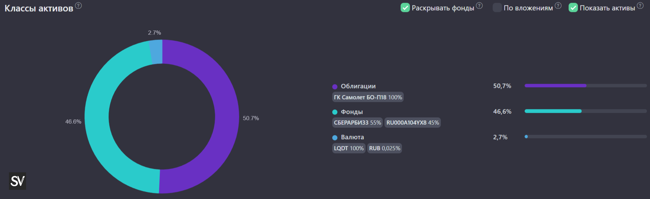Image resolution: width=650 pixels, height=199 pixels.
Task: Click the ГК Самолет БО-П18 tag
Action: pyautogui.click(x=368, y=97)
